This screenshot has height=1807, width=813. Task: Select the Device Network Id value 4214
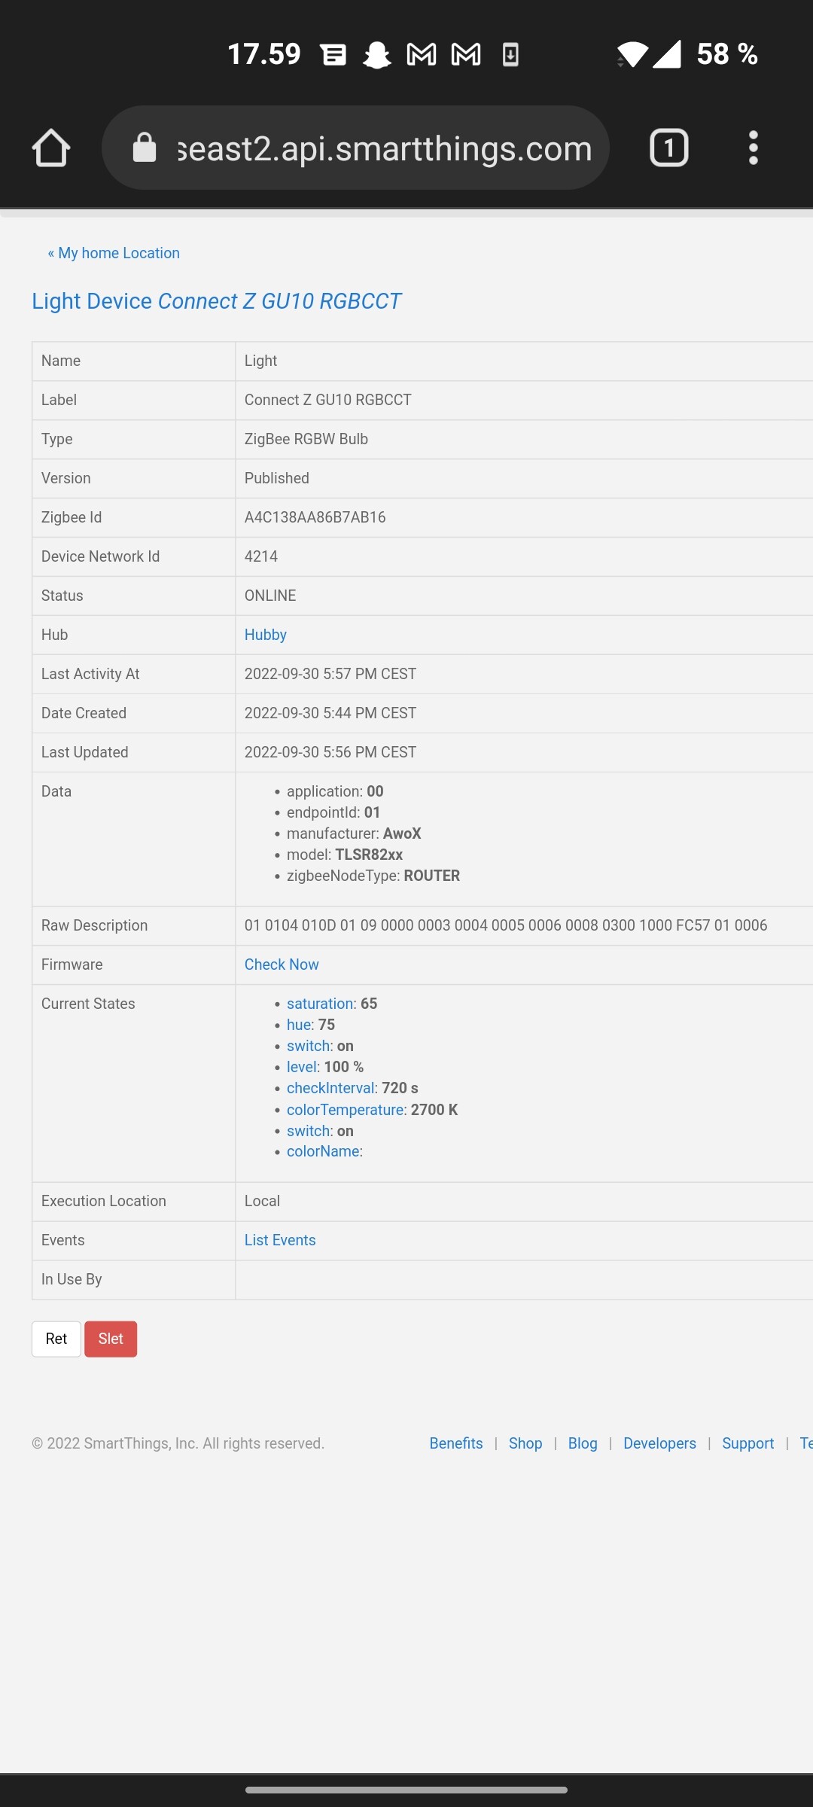[x=261, y=556]
